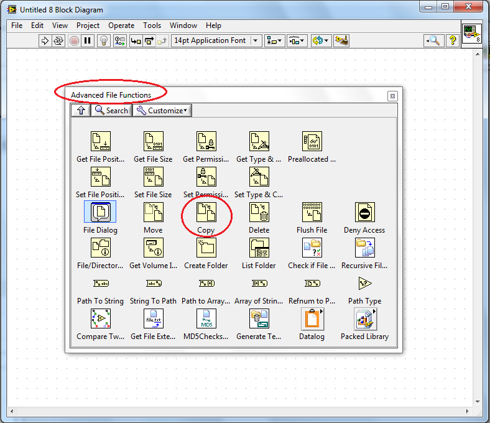
Task: Select the Path To String function
Action: click(x=101, y=283)
